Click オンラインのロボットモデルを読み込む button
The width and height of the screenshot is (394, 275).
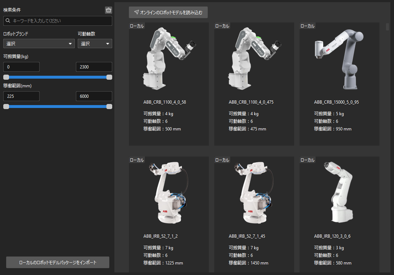[x=168, y=12]
